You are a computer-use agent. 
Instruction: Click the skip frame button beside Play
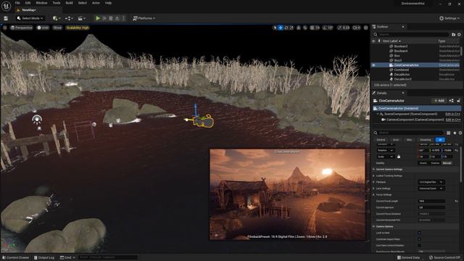104,18
